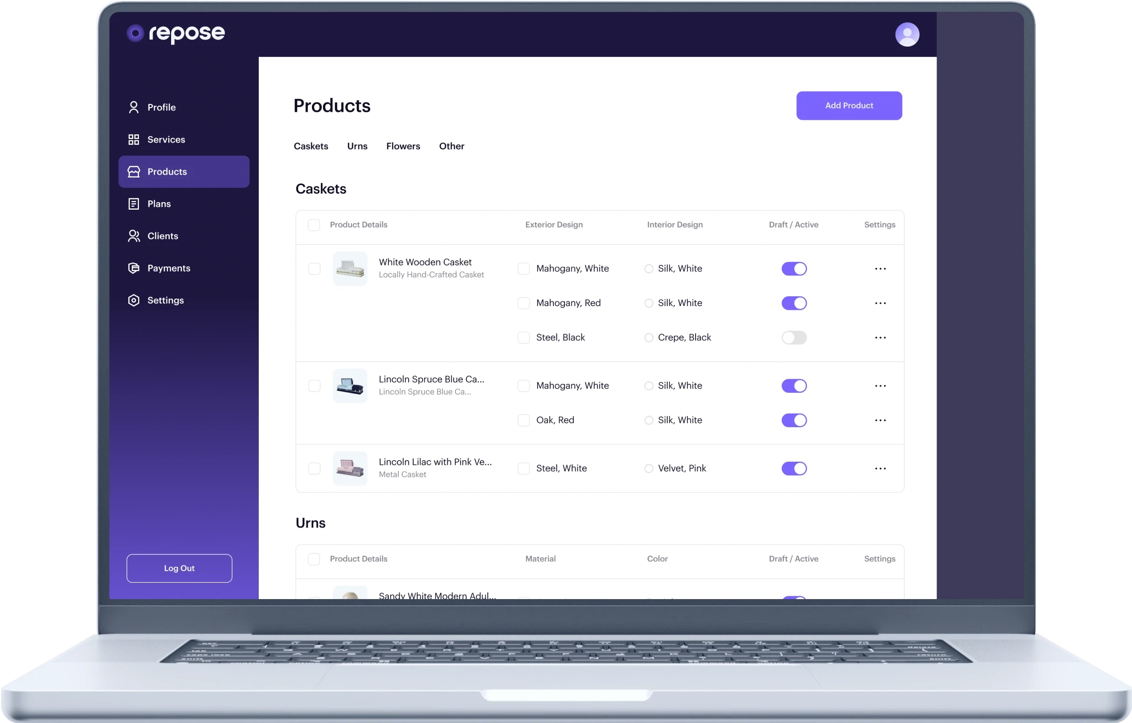Click the Services icon in sidebar
The image size is (1132, 723).
[x=134, y=139]
